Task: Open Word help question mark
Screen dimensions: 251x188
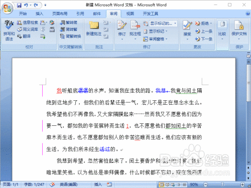Action: [x=247, y=14]
